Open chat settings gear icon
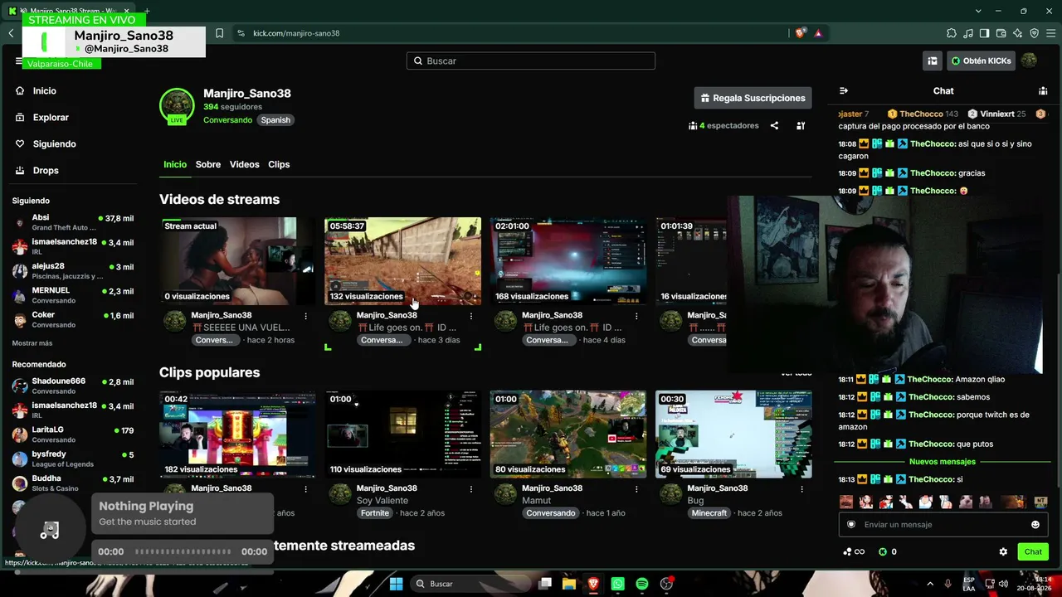The height and width of the screenshot is (597, 1062). (1003, 552)
